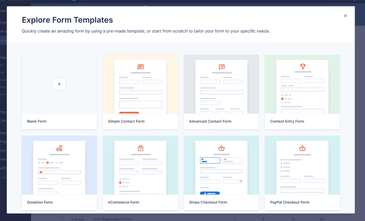Open User Registration Form in background list
365x221 pixels.
click(112, 219)
